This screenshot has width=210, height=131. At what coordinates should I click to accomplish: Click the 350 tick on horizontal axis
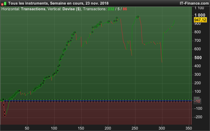point(189,128)
